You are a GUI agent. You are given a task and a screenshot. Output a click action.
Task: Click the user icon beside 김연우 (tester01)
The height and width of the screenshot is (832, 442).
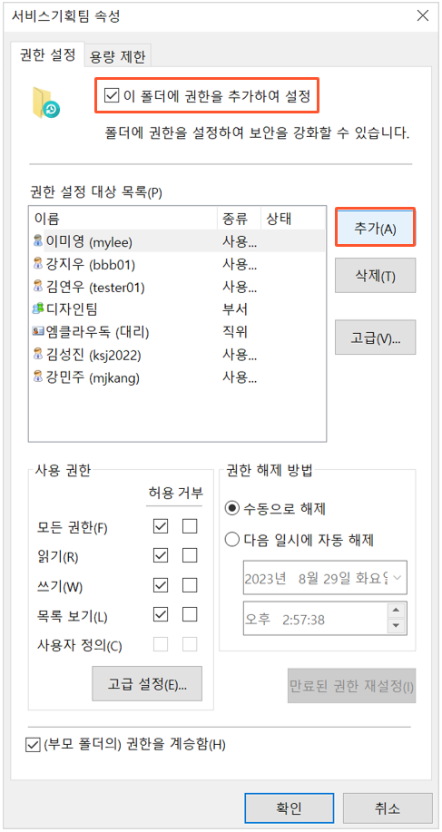[x=38, y=287]
